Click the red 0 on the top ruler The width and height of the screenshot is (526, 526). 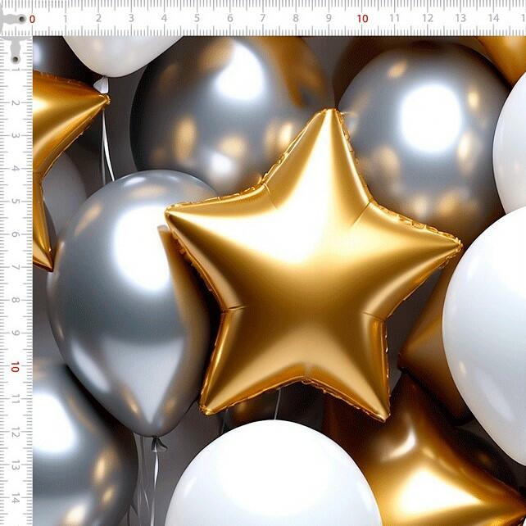click(x=32, y=19)
